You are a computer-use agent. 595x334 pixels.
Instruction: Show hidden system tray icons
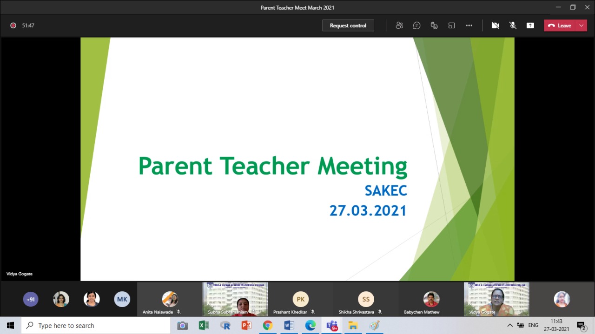(510, 325)
